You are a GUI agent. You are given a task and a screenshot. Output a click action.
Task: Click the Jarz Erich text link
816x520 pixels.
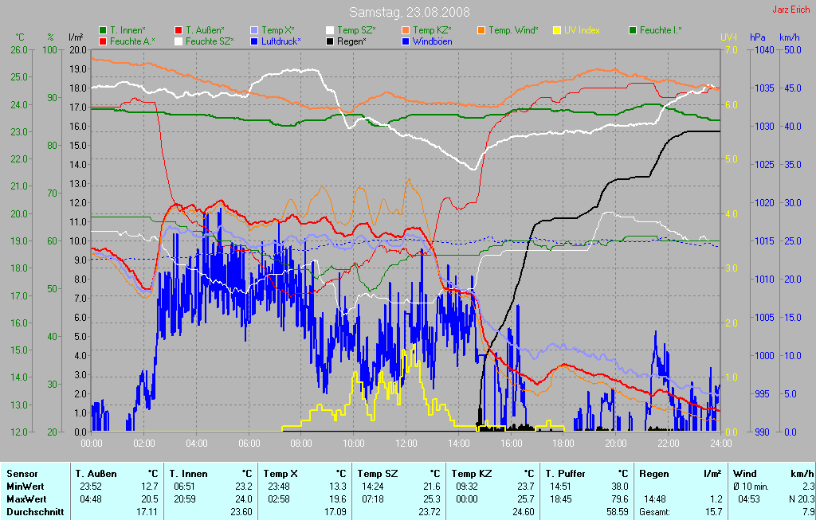point(792,10)
